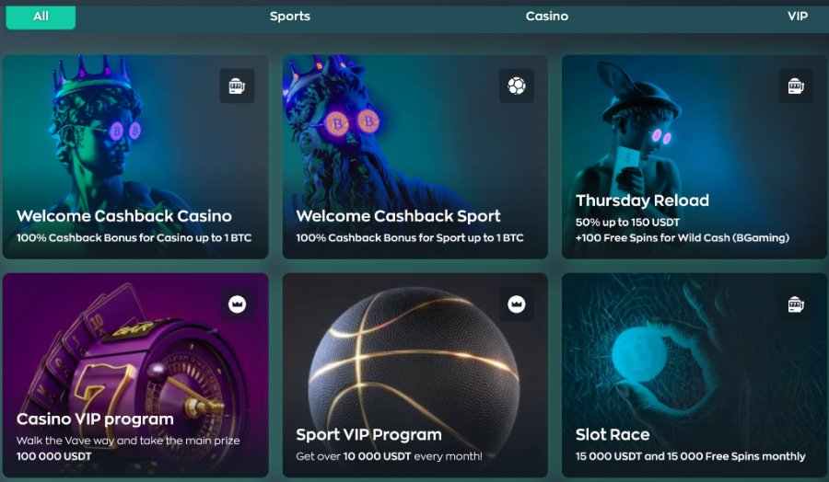Click slot machine icon on Thursday Reload card
This screenshot has width=829, height=482.
point(796,86)
